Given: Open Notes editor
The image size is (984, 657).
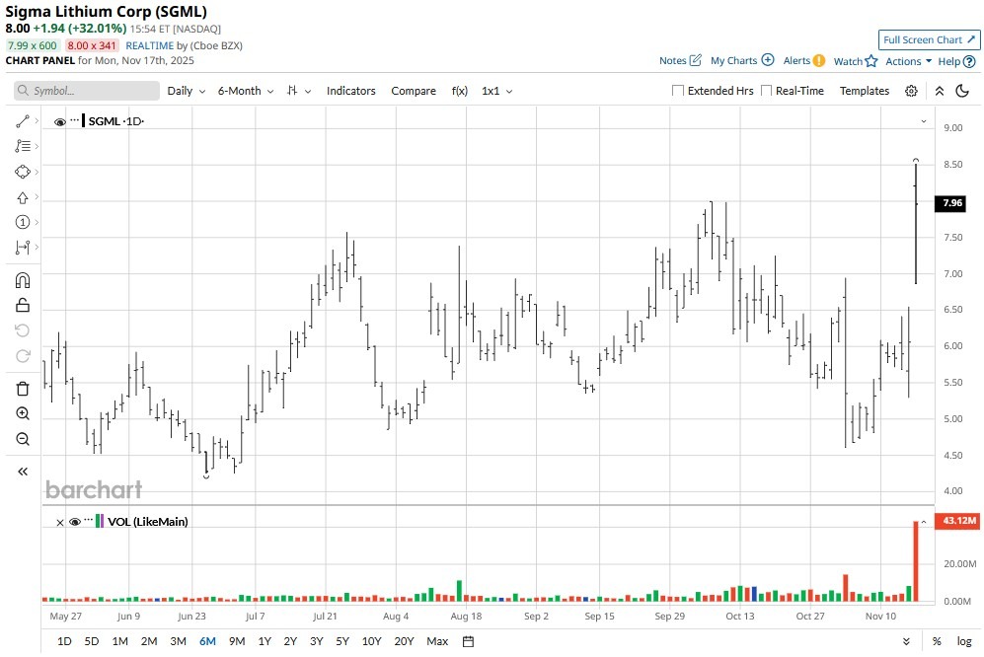Looking at the screenshot, I should coord(680,61).
